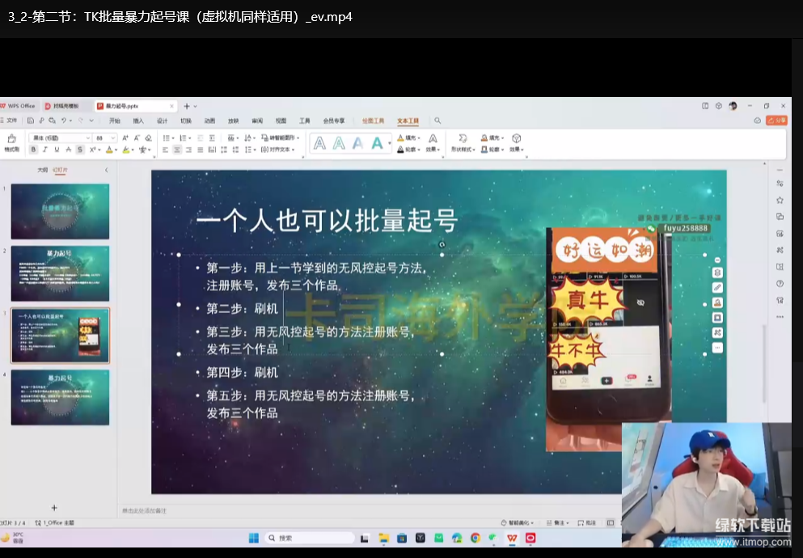Click the orange 分享 (Share) button

pyautogui.click(x=776, y=120)
